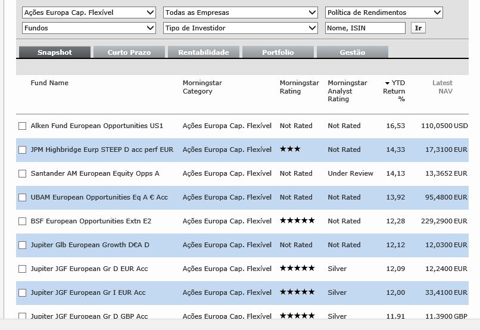Screen dimensions: 480x330
Task: Open the Rentabilidade tab
Action: (x=204, y=52)
